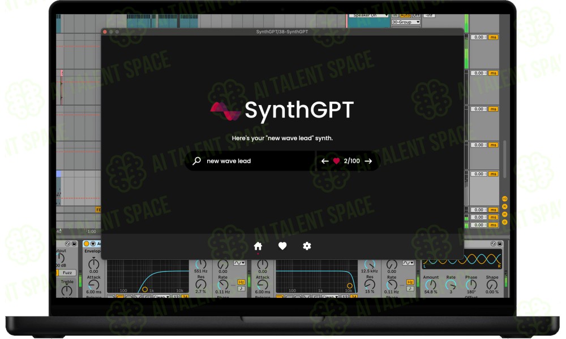
Task: Toggle the R returns show button
Action: tap(505, 206)
